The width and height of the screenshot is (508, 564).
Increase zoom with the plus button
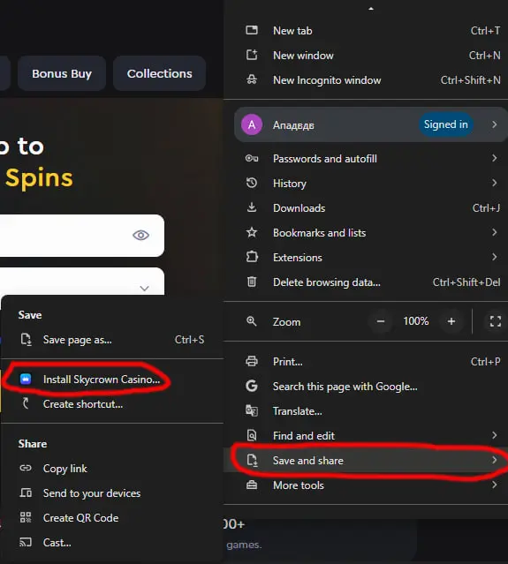pyautogui.click(x=451, y=321)
